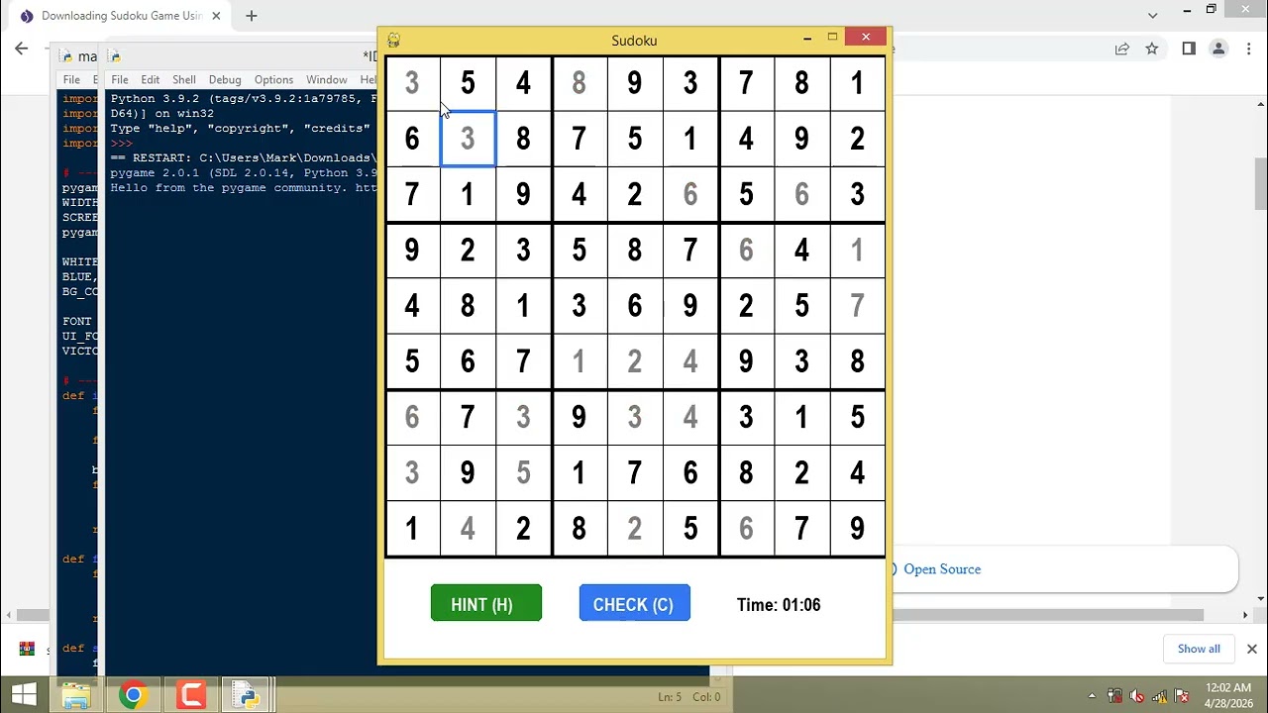
Task: Open the Options menu in IDLE
Action: [273, 79]
